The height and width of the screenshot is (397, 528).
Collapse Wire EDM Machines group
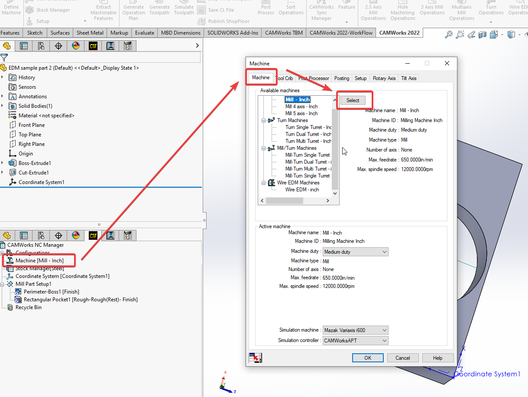263,183
